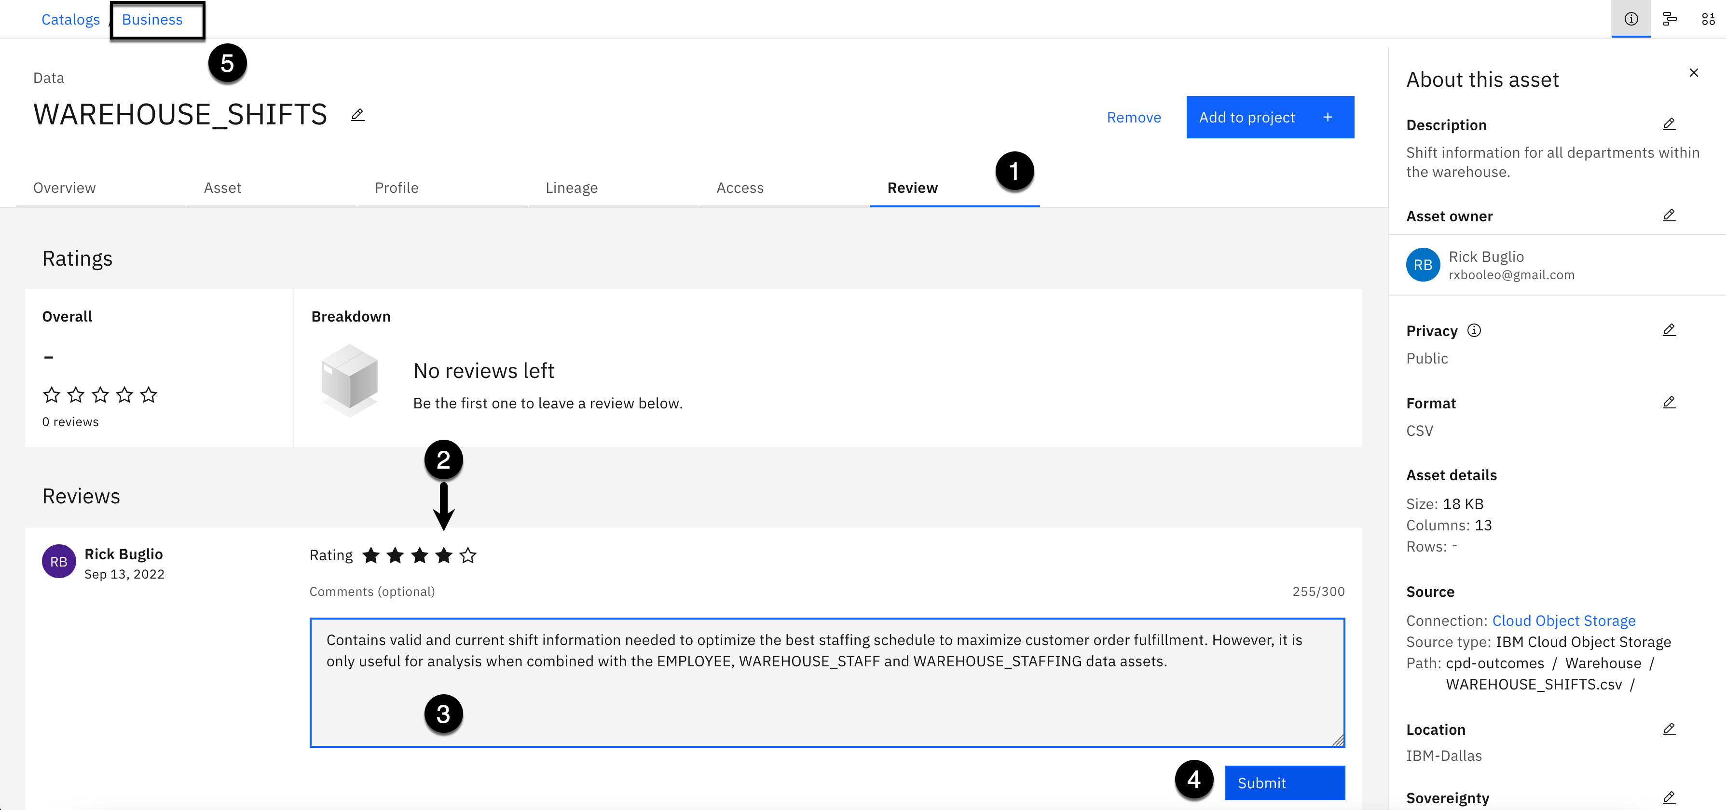This screenshot has height=810, width=1726.
Task: Close the About this asset panel
Action: (x=1694, y=73)
